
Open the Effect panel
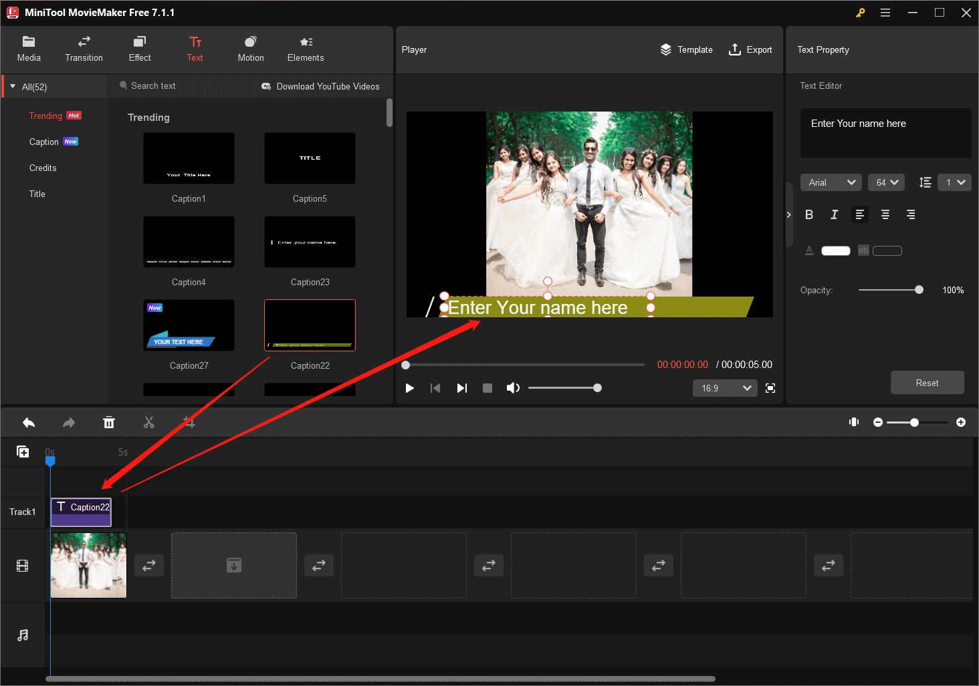click(139, 48)
